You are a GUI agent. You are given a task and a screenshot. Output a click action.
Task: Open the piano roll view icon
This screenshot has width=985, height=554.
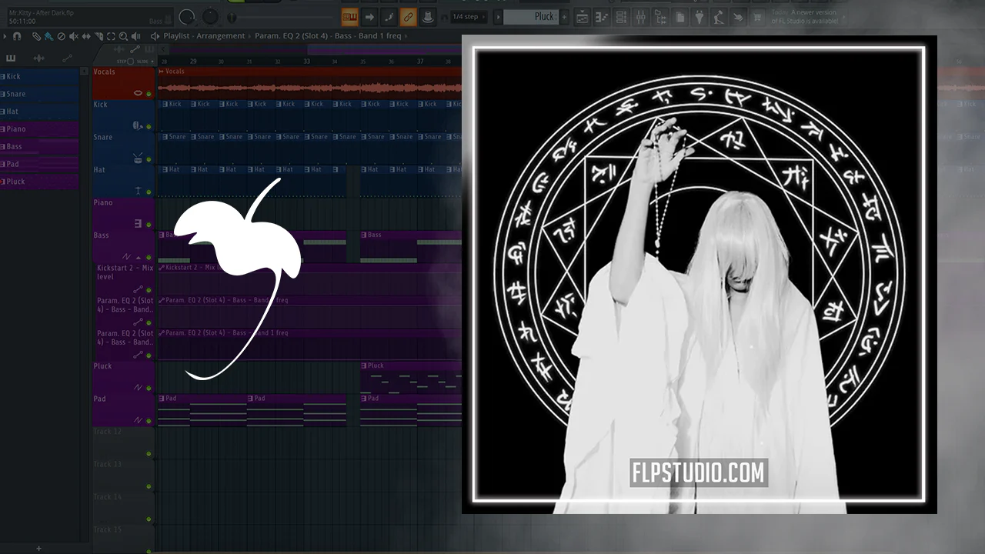[602, 16]
